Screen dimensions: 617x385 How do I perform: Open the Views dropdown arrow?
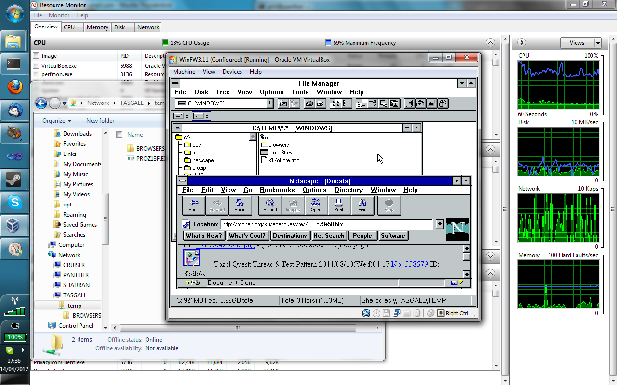[x=598, y=43]
